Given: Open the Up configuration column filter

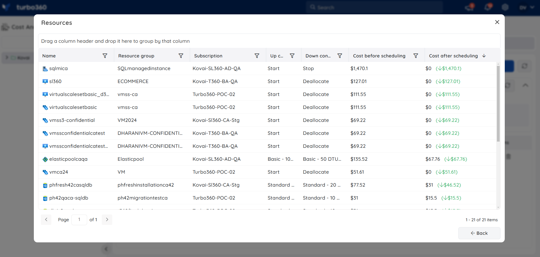Looking at the screenshot, I should [292, 56].
